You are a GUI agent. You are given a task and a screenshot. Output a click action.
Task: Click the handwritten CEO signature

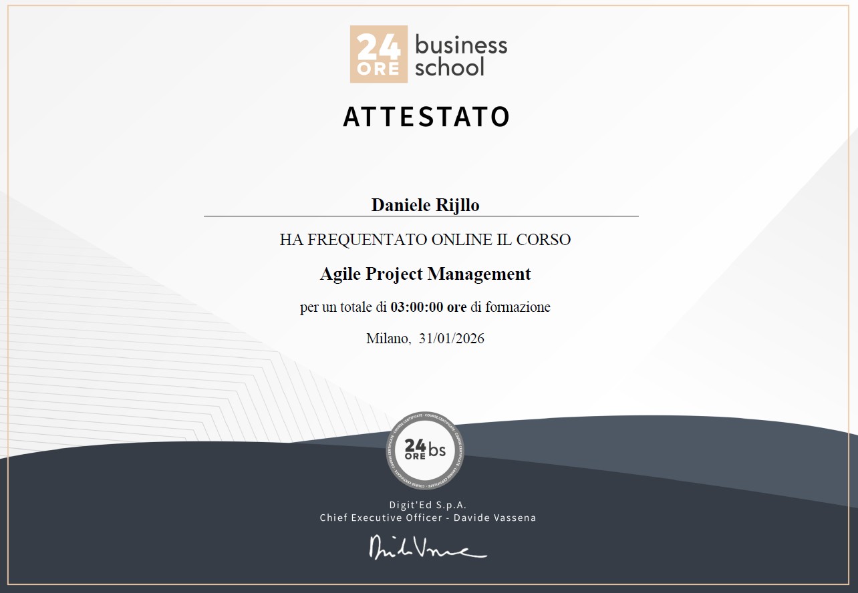tap(428, 546)
